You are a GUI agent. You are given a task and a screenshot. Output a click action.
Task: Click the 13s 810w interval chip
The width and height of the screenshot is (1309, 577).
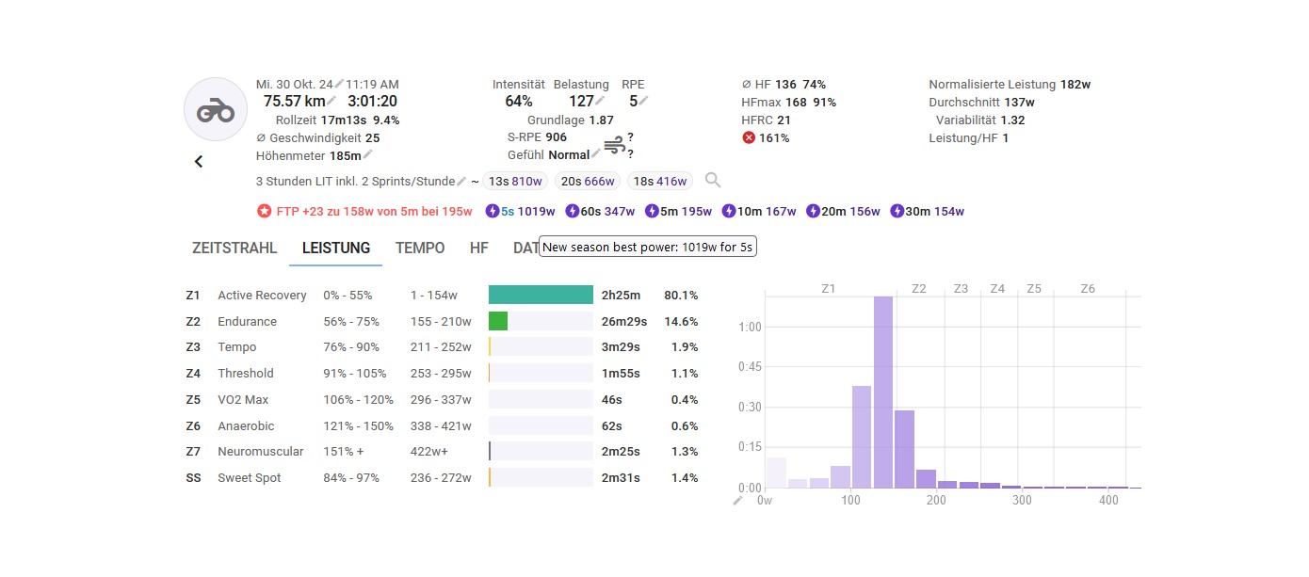pos(515,182)
